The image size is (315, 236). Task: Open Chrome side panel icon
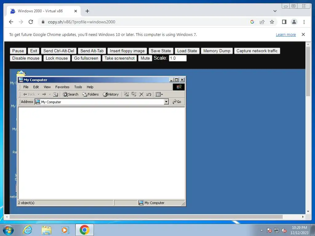point(284,22)
